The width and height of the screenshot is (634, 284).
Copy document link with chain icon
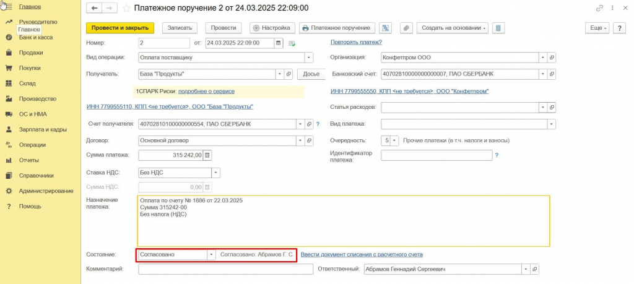pos(599,8)
